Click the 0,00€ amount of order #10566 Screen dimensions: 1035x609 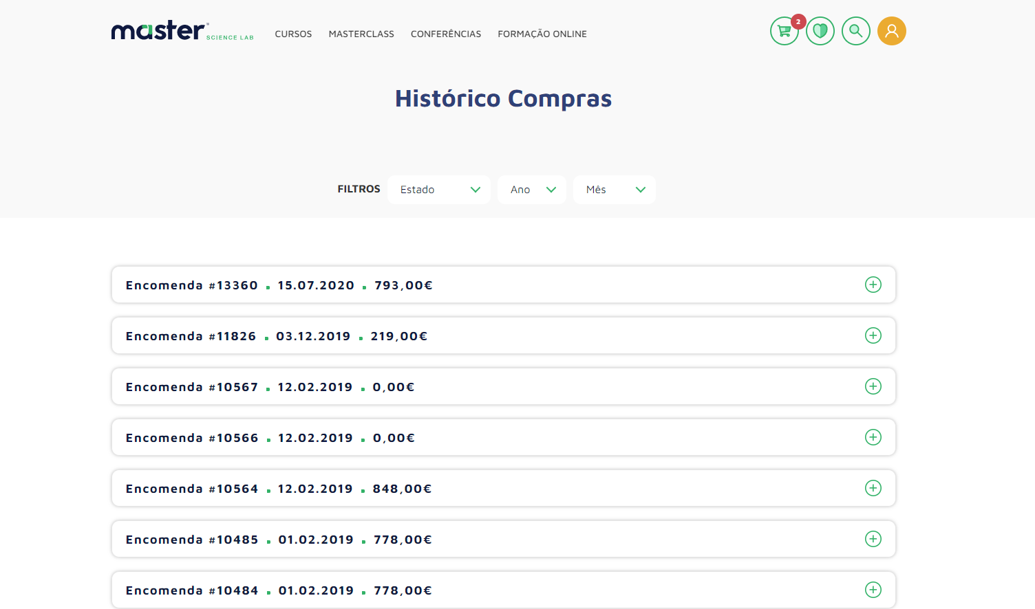pos(394,438)
